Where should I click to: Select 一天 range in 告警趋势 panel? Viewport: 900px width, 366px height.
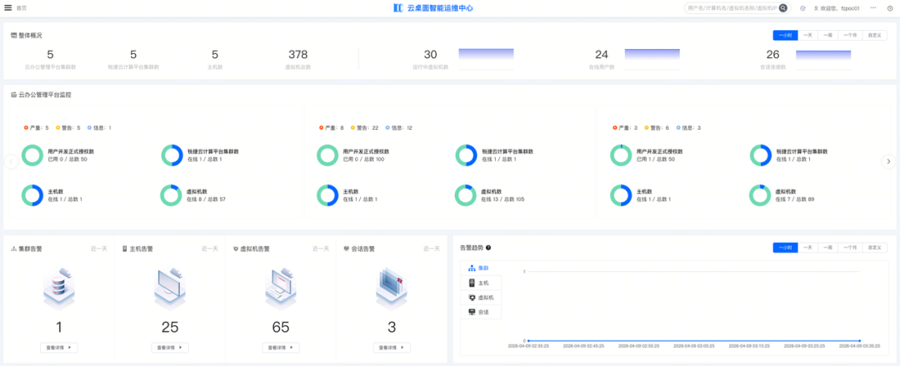coord(807,247)
